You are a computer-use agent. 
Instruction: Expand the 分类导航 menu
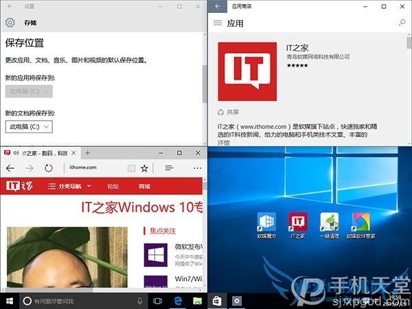(69, 186)
